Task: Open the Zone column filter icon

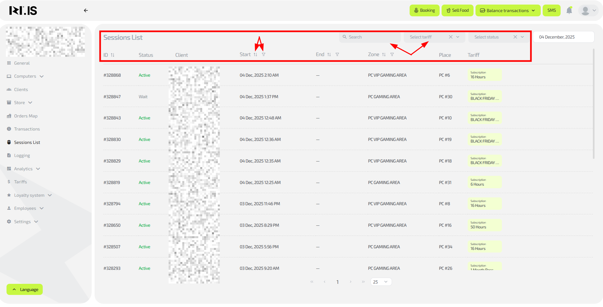Action: (392, 54)
